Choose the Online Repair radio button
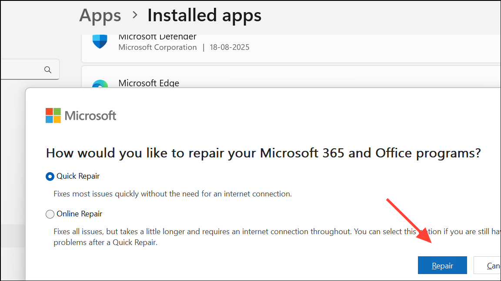The height and width of the screenshot is (281, 501). [x=50, y=214]
